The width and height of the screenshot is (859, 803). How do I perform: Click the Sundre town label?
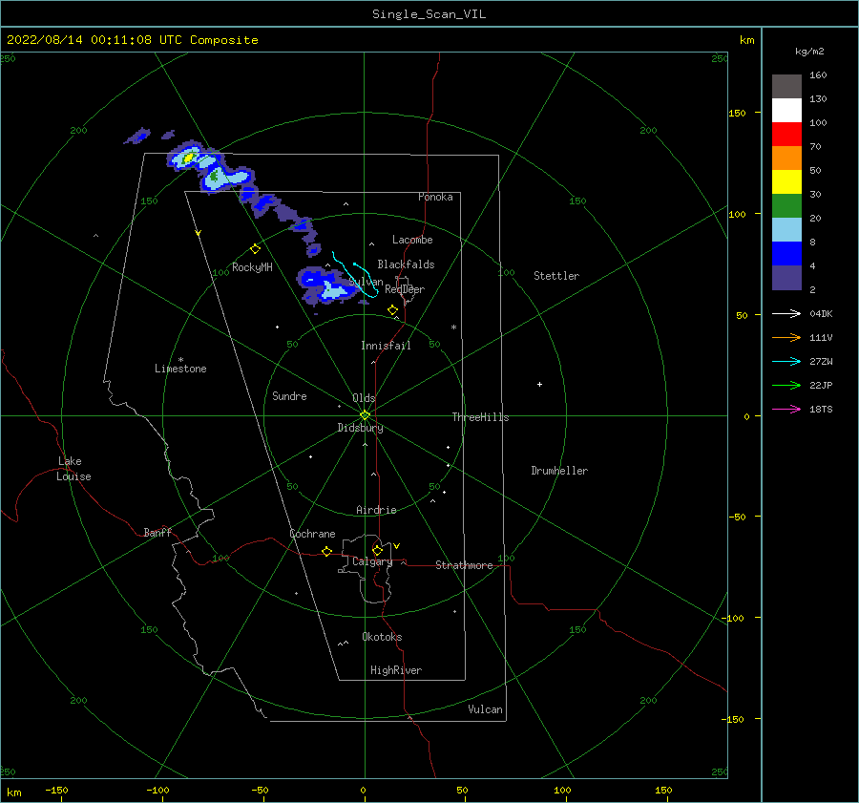[x=289, y=396]
